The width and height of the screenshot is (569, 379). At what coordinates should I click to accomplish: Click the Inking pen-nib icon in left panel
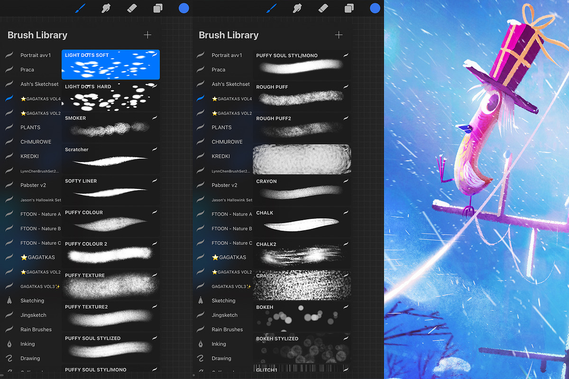click(9, 343)
